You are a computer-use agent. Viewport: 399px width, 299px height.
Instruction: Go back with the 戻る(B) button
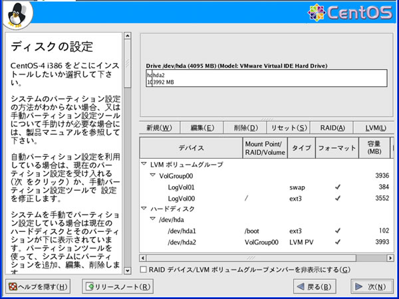(315, 286)
